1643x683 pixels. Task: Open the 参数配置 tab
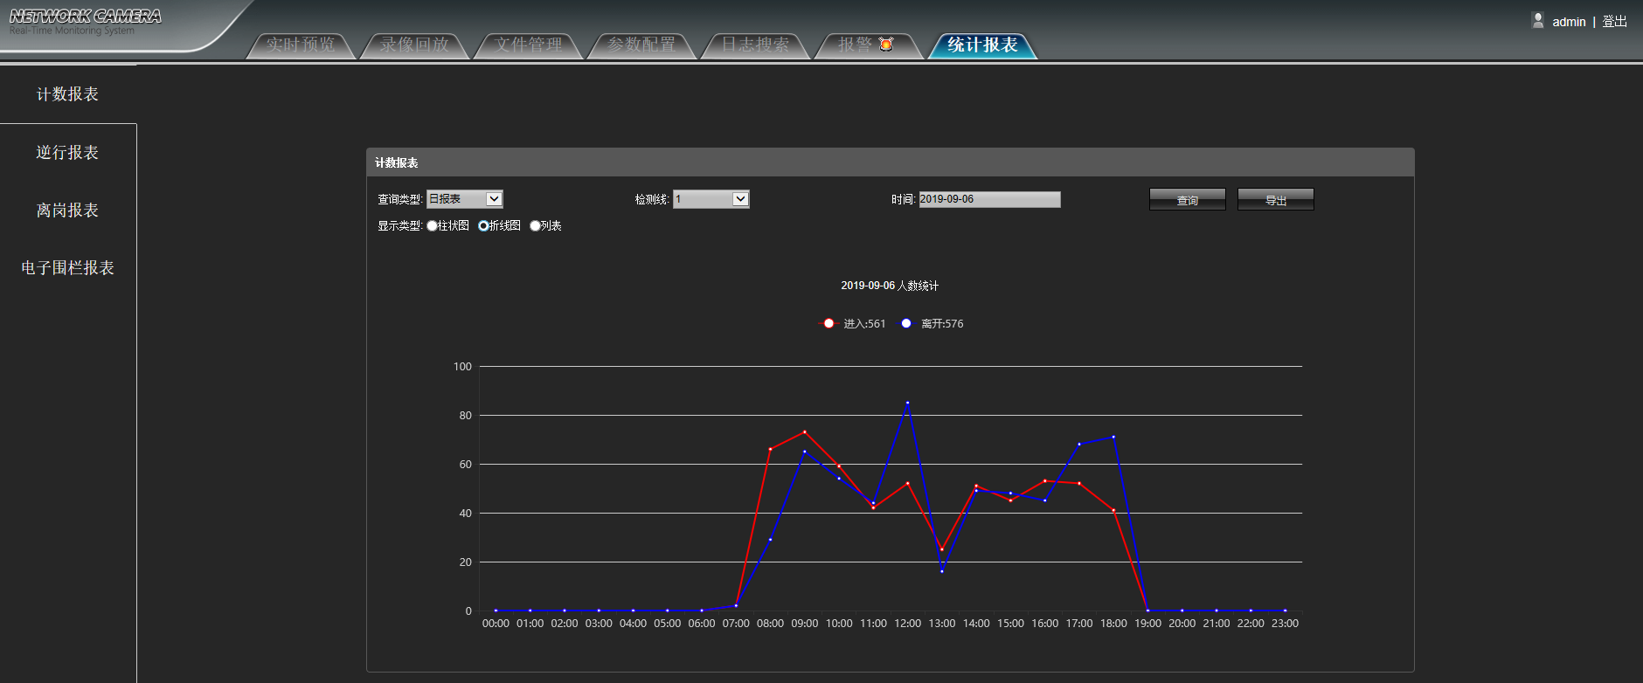point(641,45)
